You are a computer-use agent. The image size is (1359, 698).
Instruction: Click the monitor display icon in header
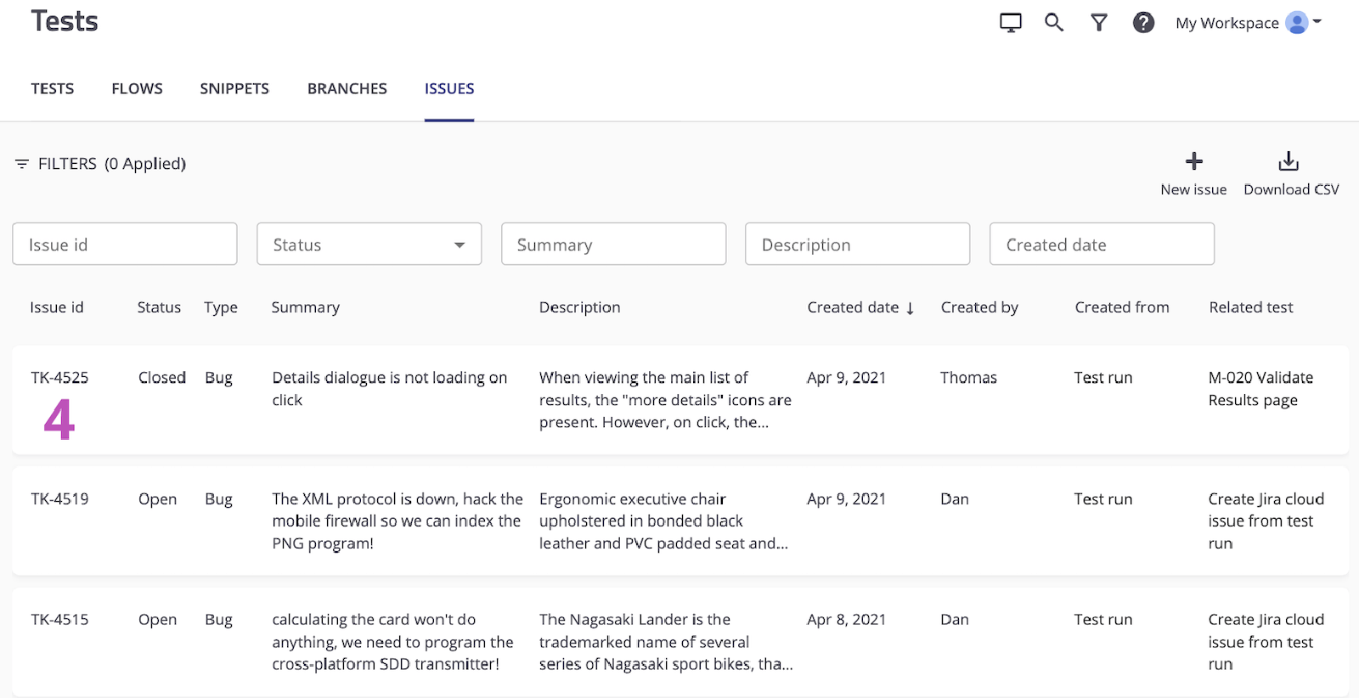tap(1010, 23)
